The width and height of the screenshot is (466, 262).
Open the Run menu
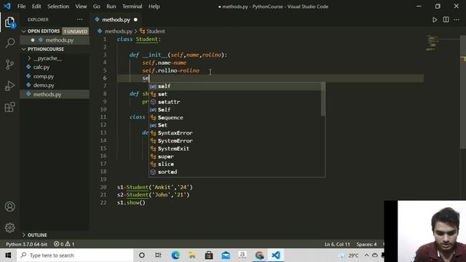click(x=111, y=7)
